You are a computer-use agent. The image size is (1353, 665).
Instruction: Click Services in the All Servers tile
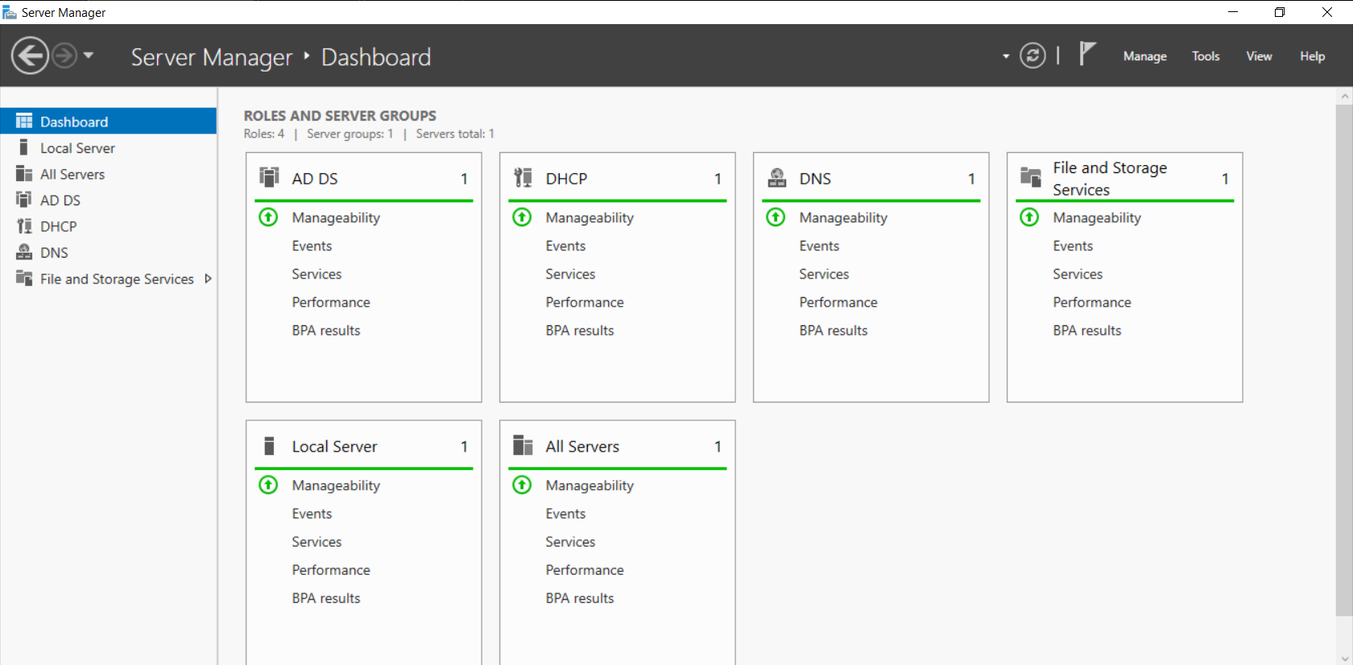(x=570, y=542)
